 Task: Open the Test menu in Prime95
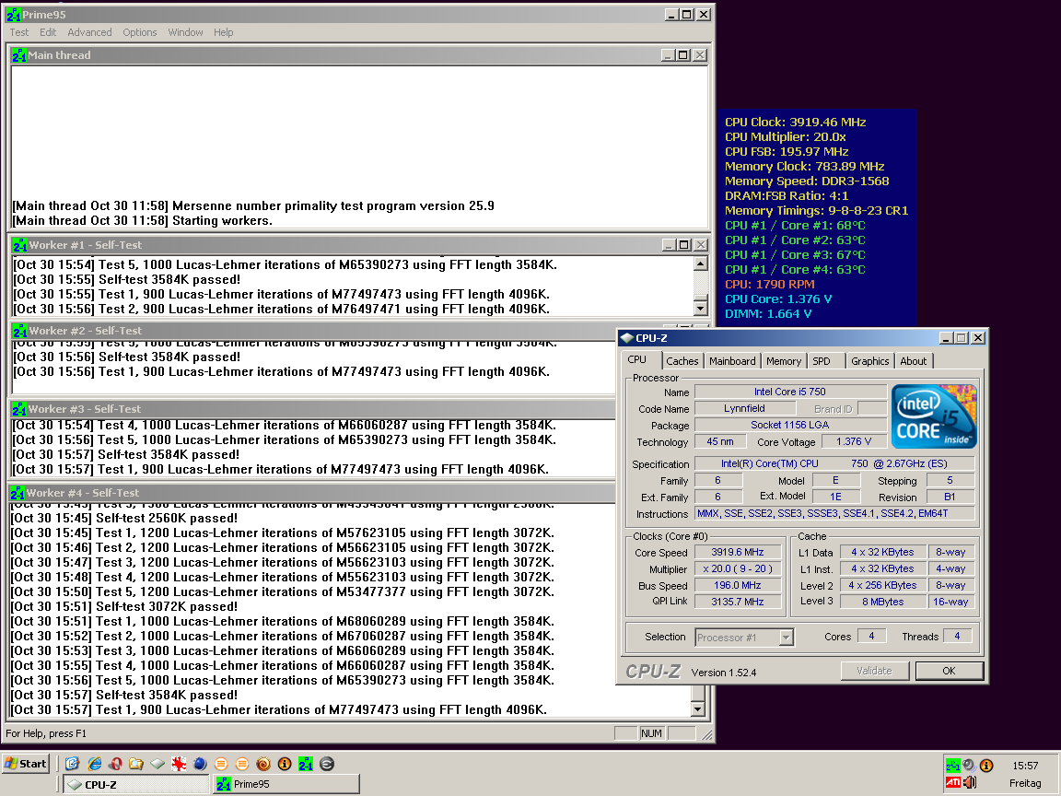(19, 32)
